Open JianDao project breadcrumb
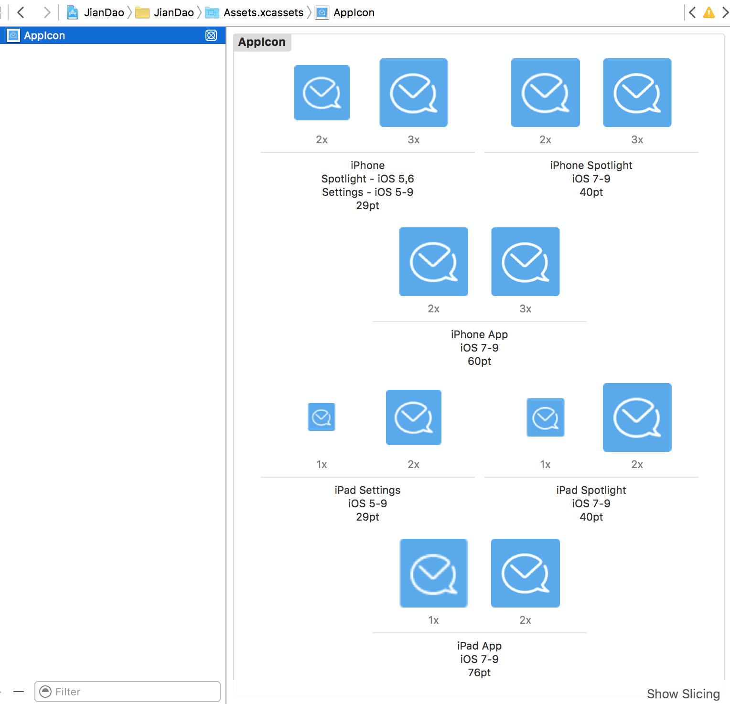730x704 pixels. coord(96,12)
